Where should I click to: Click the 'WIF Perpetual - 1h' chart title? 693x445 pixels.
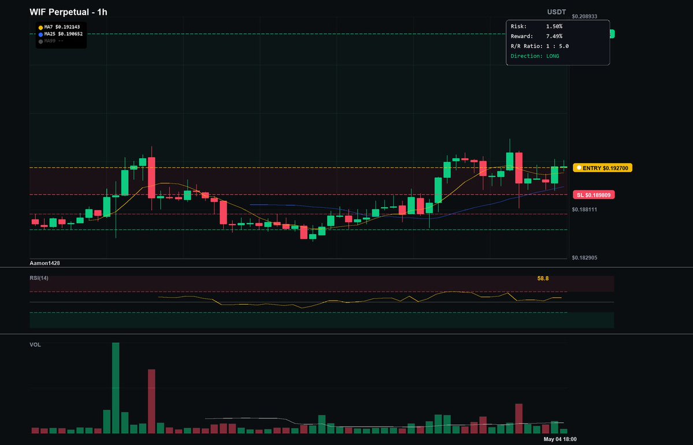(69, 12)
